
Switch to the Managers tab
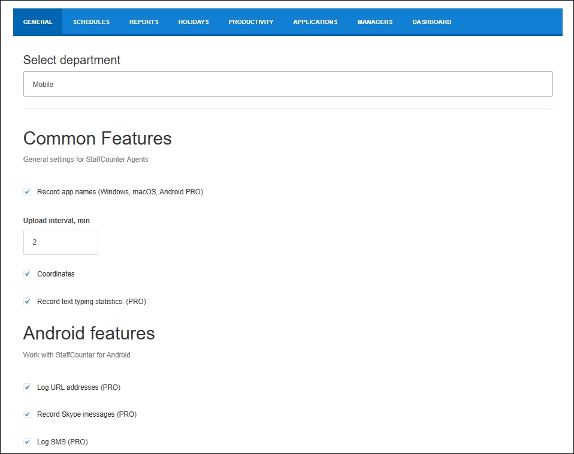(x=375, y=22)
